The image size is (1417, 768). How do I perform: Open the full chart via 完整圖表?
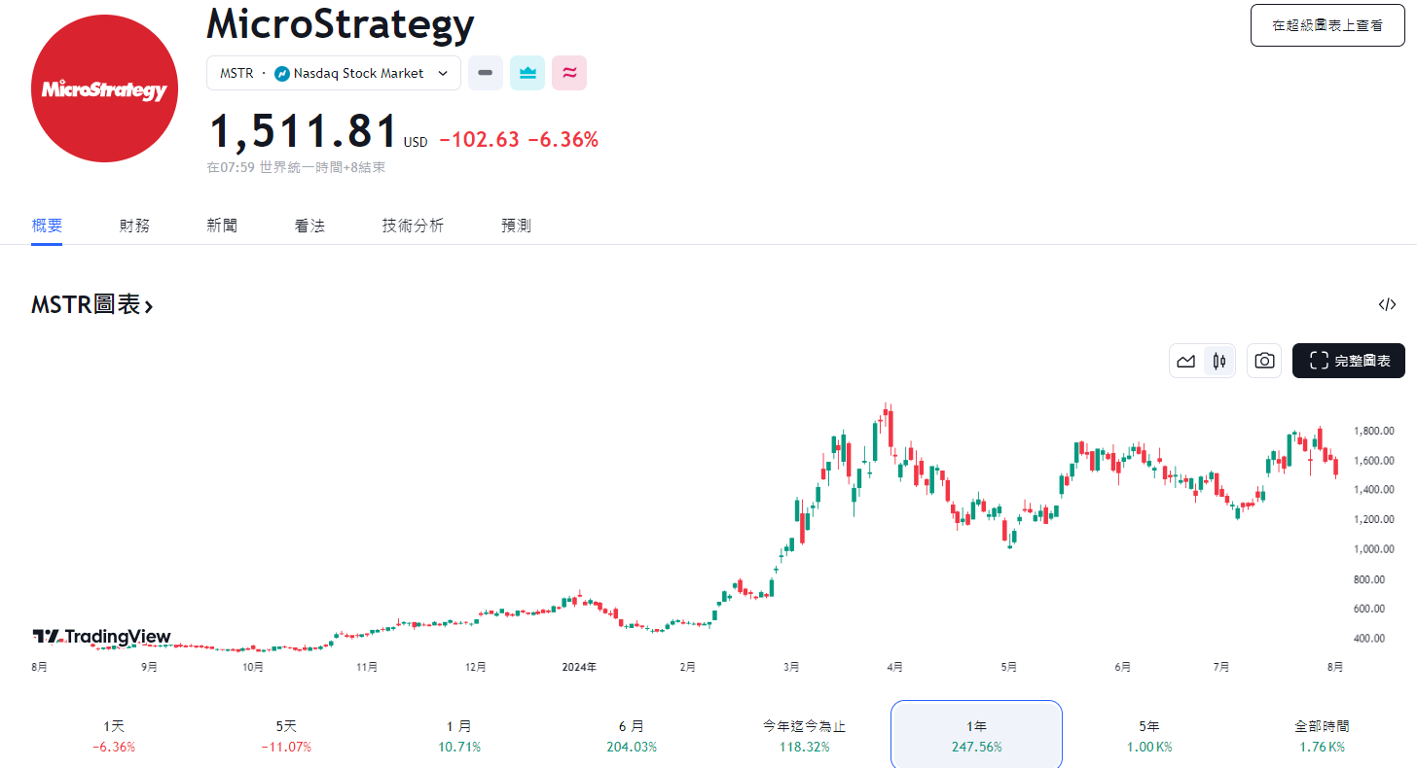coord(1349,361)
